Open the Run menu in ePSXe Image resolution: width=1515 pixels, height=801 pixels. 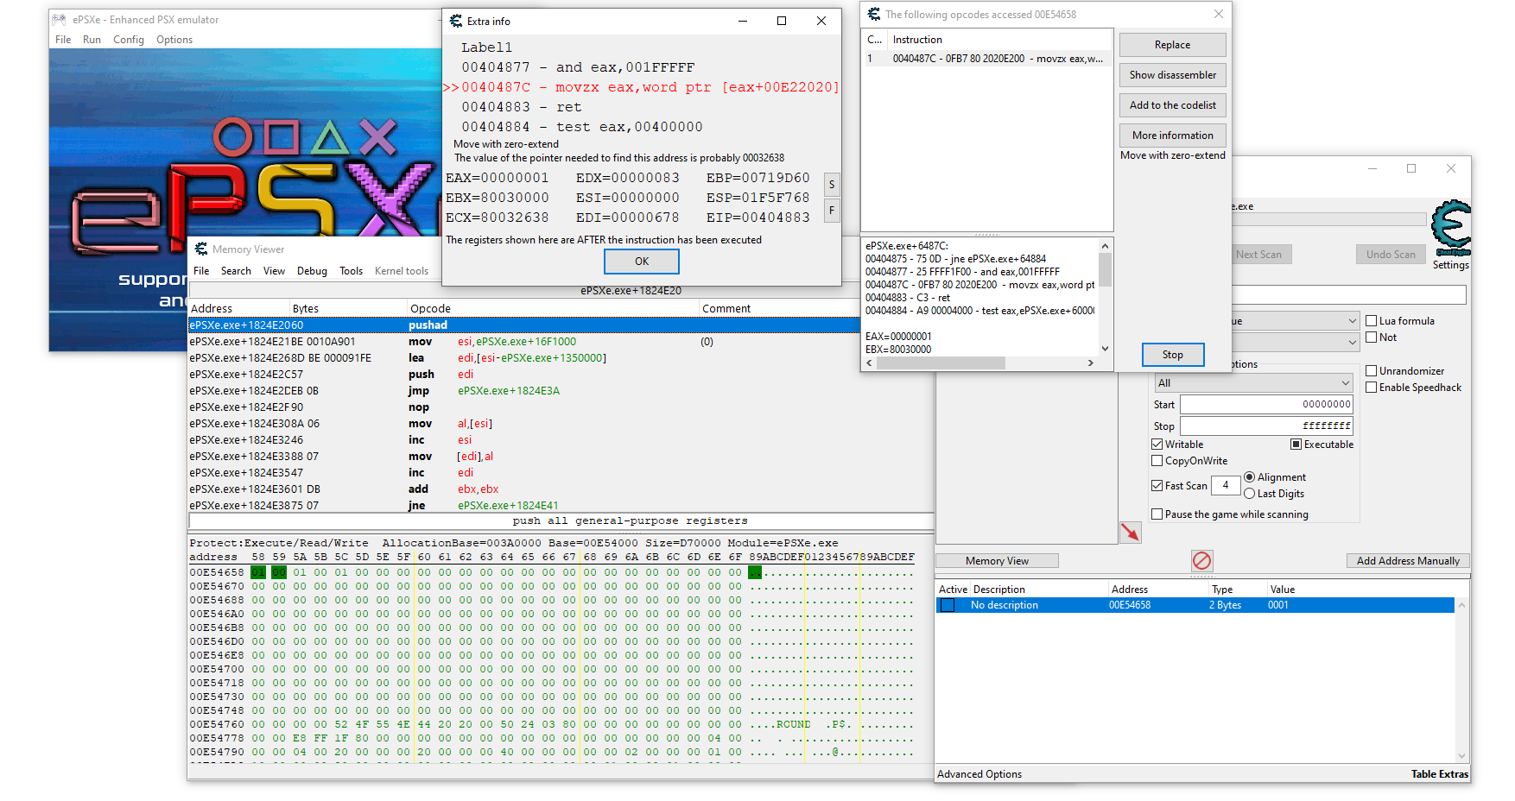(x=92, y=39)
